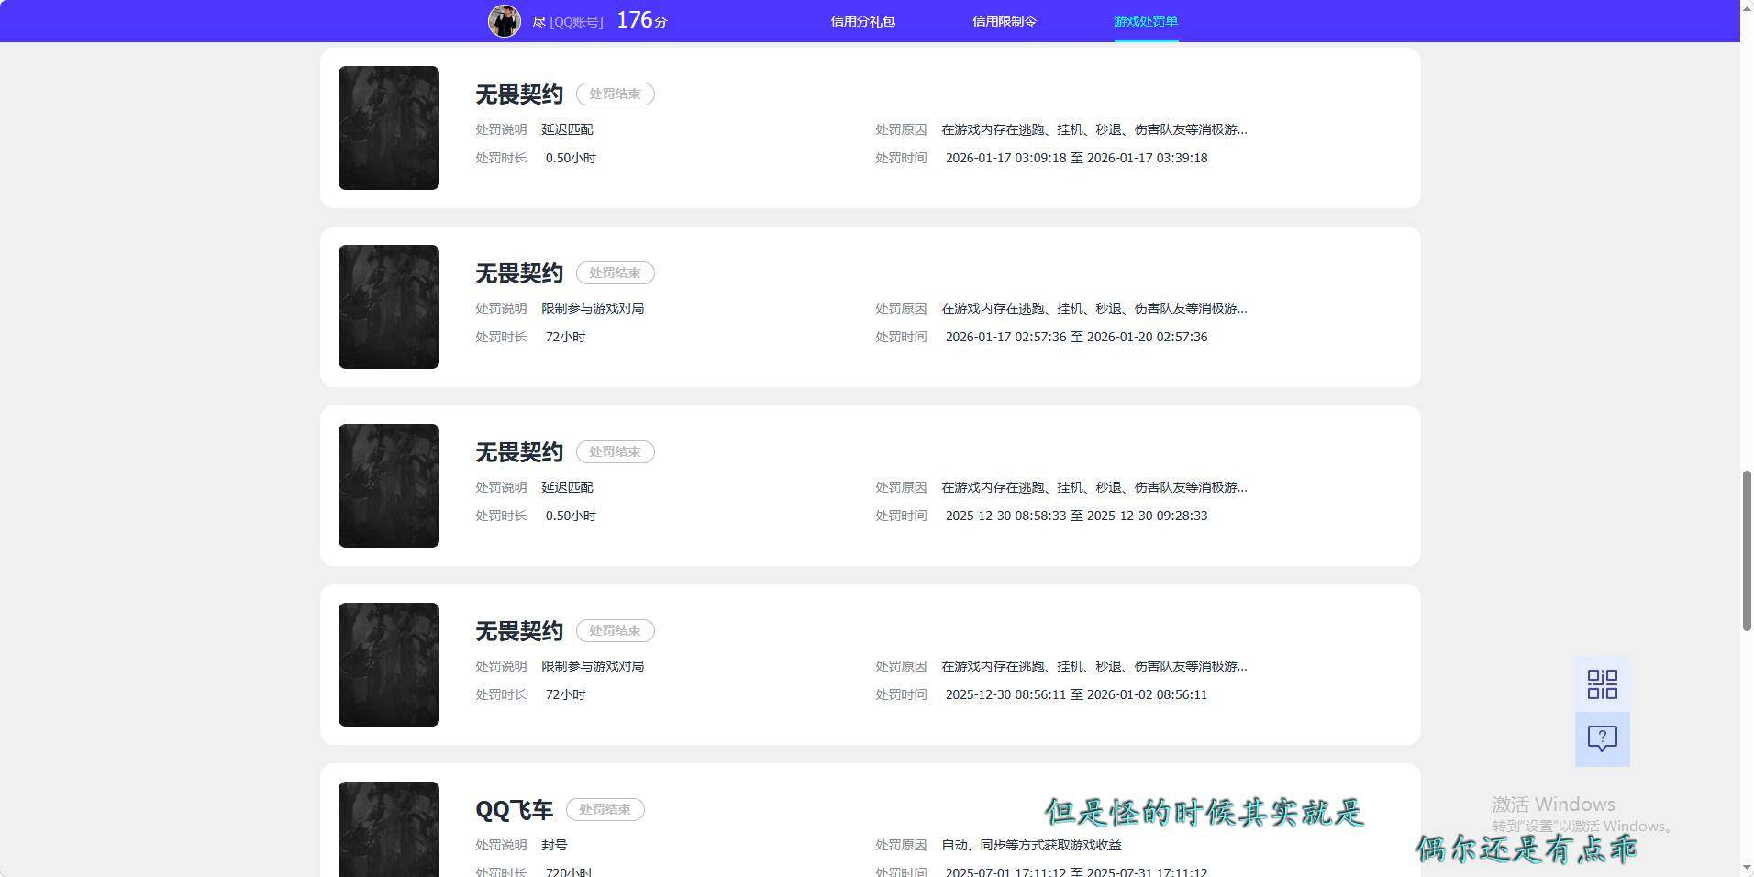Image resolution: width=1754 pixels, height=877 pixels.
Task: Click 限制参与游戏对局 in 2026-01-17 02:57:36 record
Action: click(x=593, y=308)
